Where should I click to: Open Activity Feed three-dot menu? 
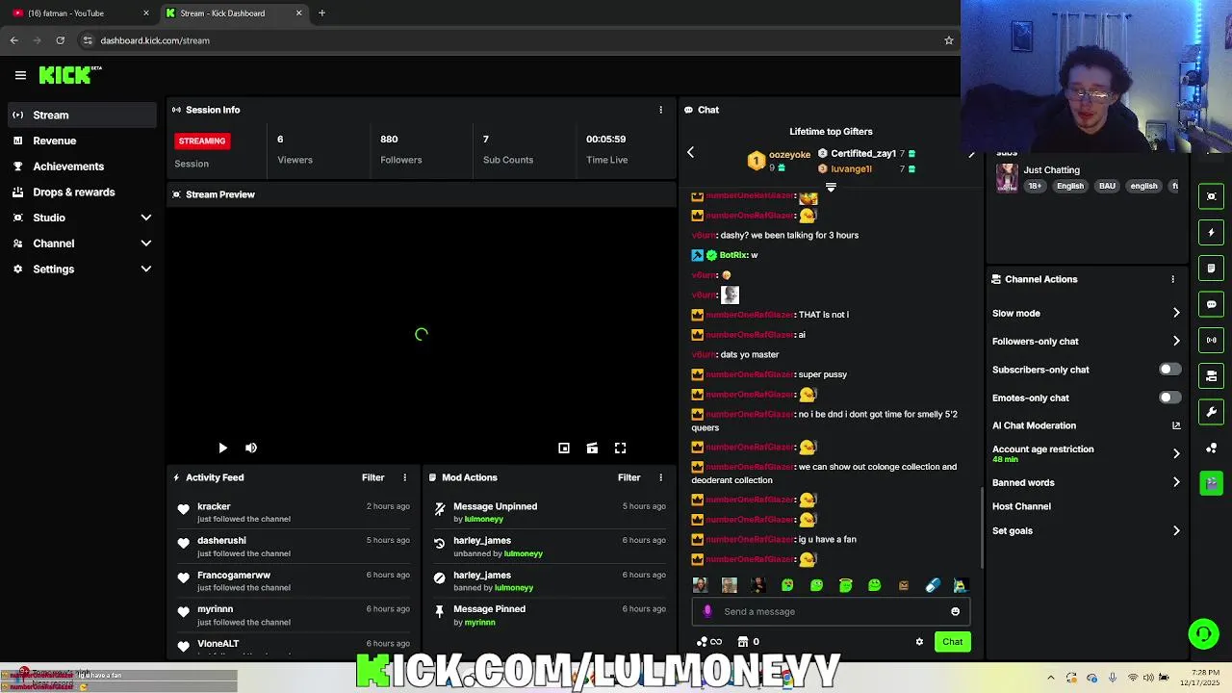[404, 477]
